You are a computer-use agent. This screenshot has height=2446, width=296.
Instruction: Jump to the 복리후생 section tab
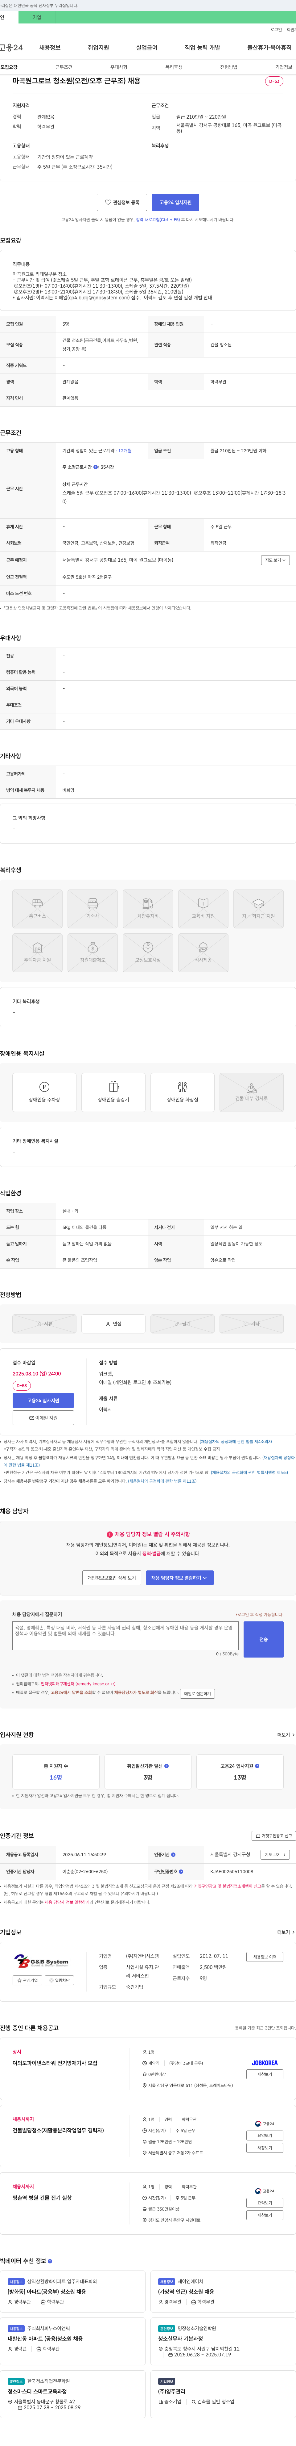coord(174,67)
